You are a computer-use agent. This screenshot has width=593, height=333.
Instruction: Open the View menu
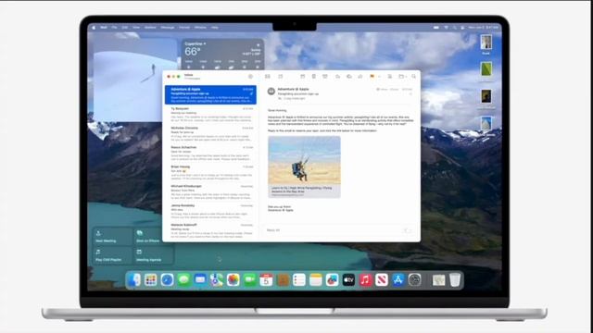tap(136, 28)
